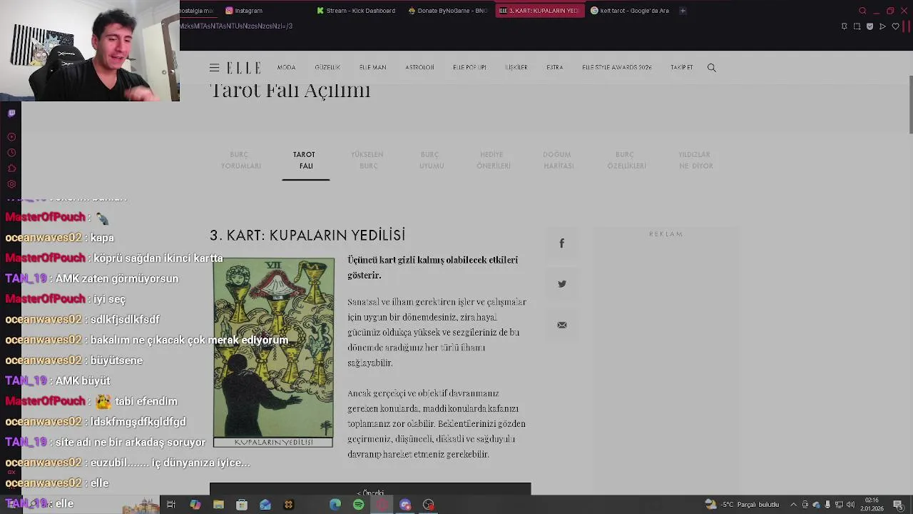Image resolution: width=913 pixels, height=514 pixels.
Task: Switch to the Instagram browser tab
Action: tap(244, 11)
